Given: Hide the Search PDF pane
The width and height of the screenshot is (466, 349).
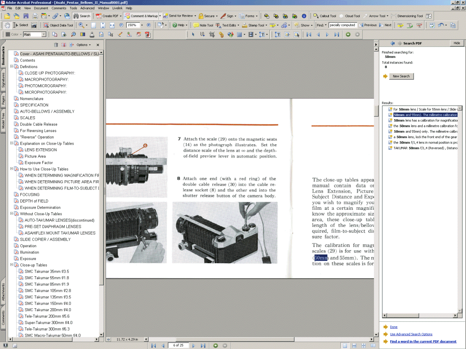Looking at the screenshot, I should click(457, 43).
